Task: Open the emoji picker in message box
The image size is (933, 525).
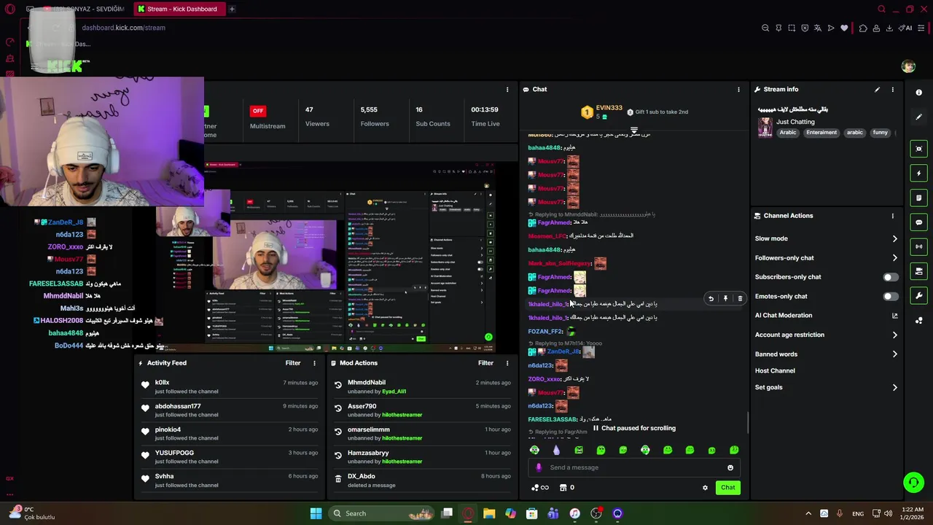Action: click(730, 468)
